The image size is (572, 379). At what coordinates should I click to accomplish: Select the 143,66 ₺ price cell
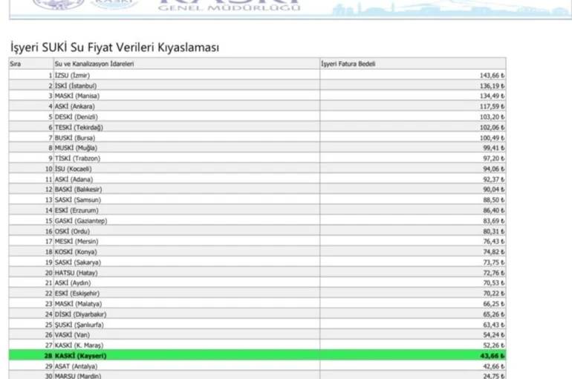pyautogui.click(x=491, y=75)
